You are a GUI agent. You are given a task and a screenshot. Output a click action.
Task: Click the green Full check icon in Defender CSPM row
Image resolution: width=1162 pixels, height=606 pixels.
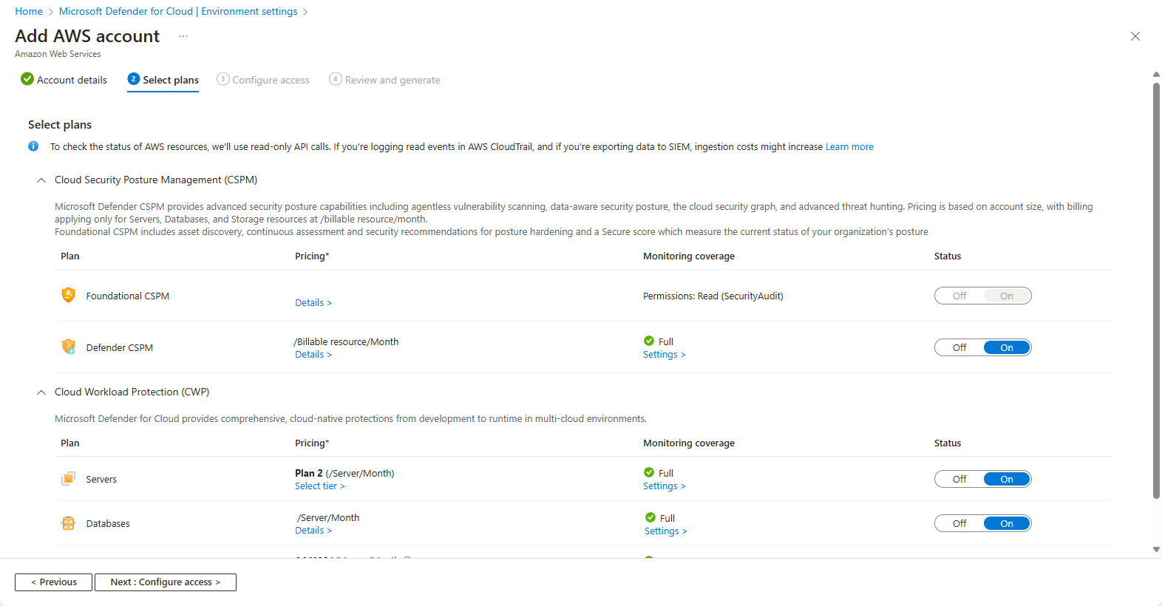649,341
